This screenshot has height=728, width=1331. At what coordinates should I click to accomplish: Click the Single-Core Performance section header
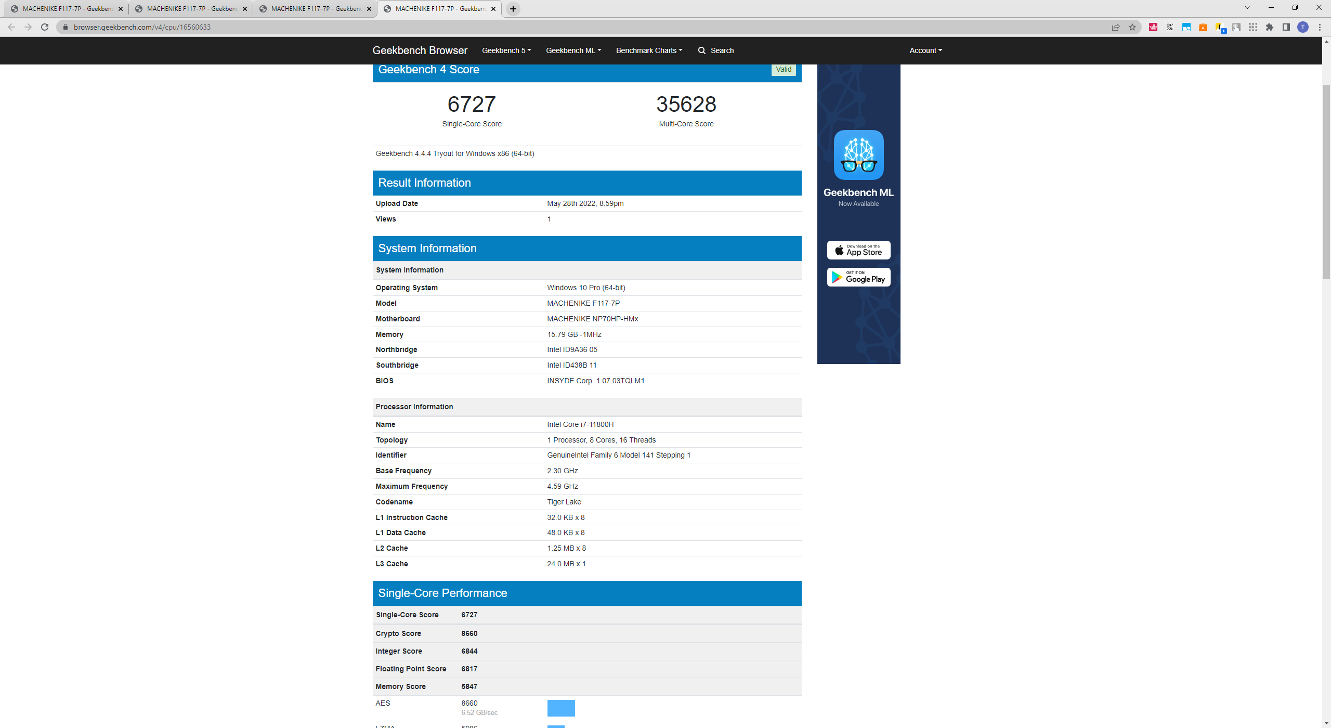[x=587, y=593]
